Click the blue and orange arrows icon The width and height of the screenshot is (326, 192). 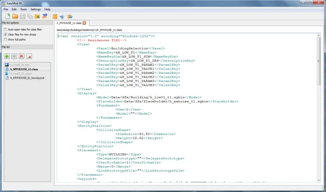pos(45,16)
